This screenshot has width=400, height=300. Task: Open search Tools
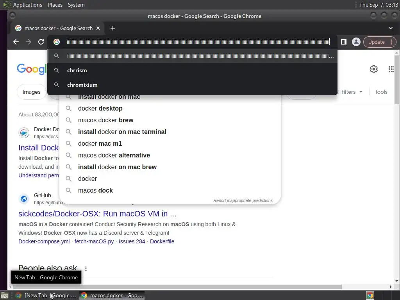point(381,92)
